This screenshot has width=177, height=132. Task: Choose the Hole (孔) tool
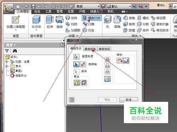pyautogui.click(x=108, y=22)
